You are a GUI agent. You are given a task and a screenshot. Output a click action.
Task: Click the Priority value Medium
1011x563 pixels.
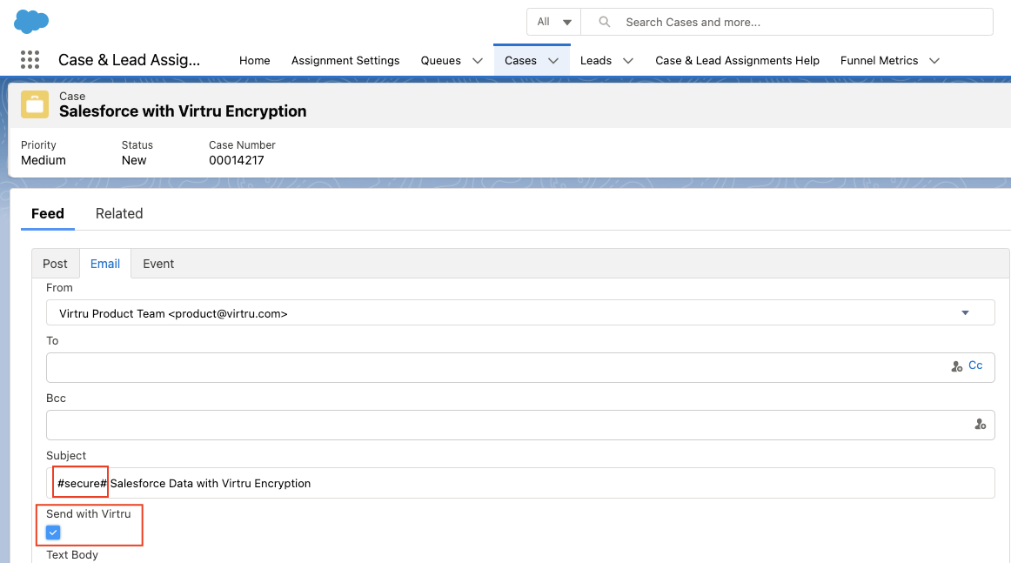[44, 161]
